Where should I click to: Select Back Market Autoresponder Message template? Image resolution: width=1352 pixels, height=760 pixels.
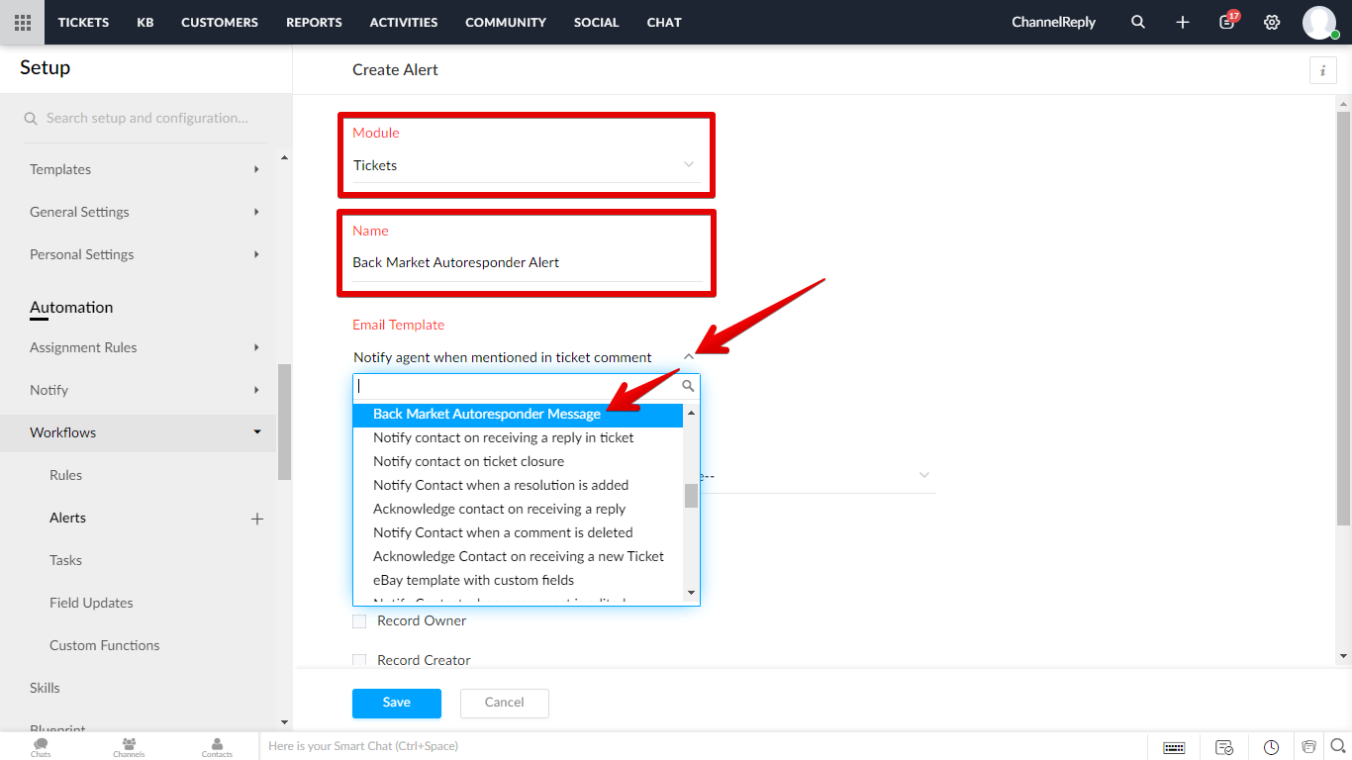coord(519,415)
